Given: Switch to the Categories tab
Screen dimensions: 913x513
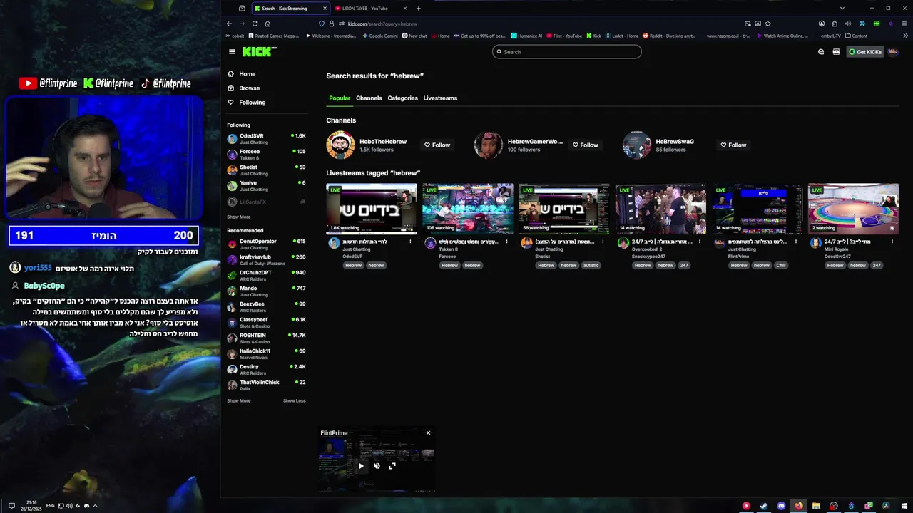Looking at the screenshot, I should [x=403, y=98].
